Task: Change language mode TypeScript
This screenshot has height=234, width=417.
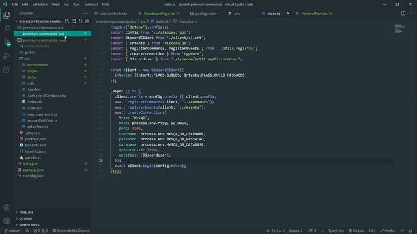Action: point(336,231)
